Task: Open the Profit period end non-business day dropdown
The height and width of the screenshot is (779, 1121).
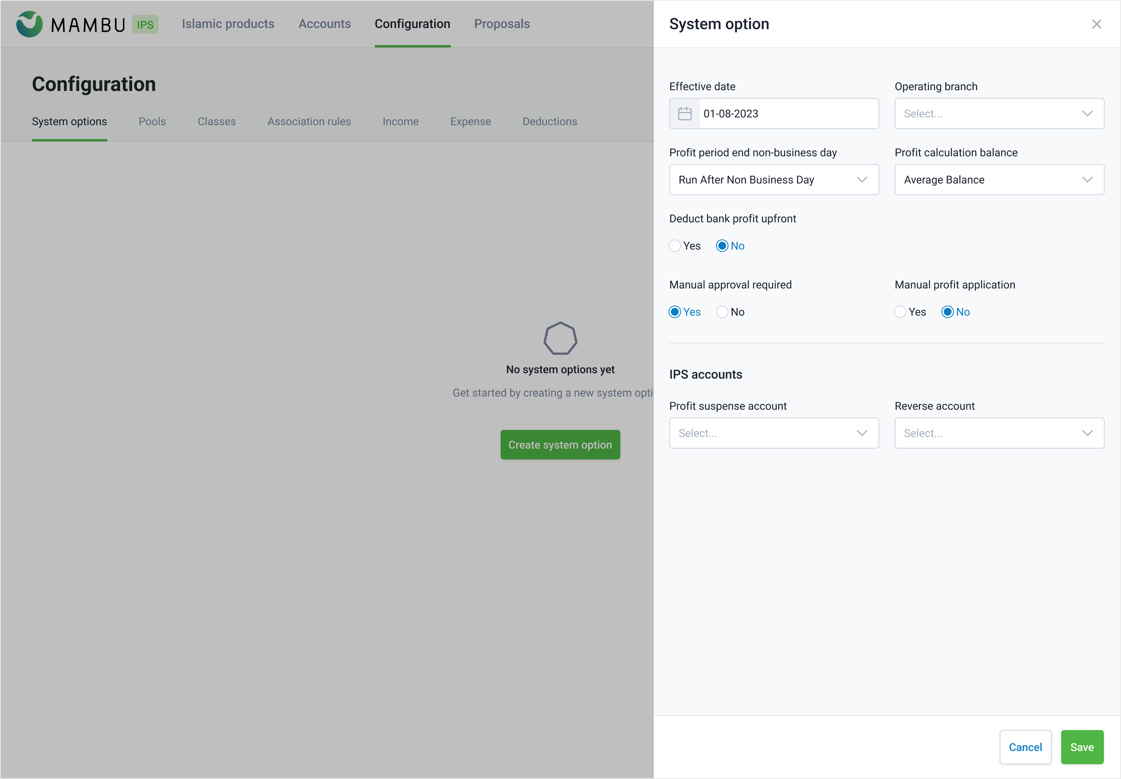Action: pos(774,179)
